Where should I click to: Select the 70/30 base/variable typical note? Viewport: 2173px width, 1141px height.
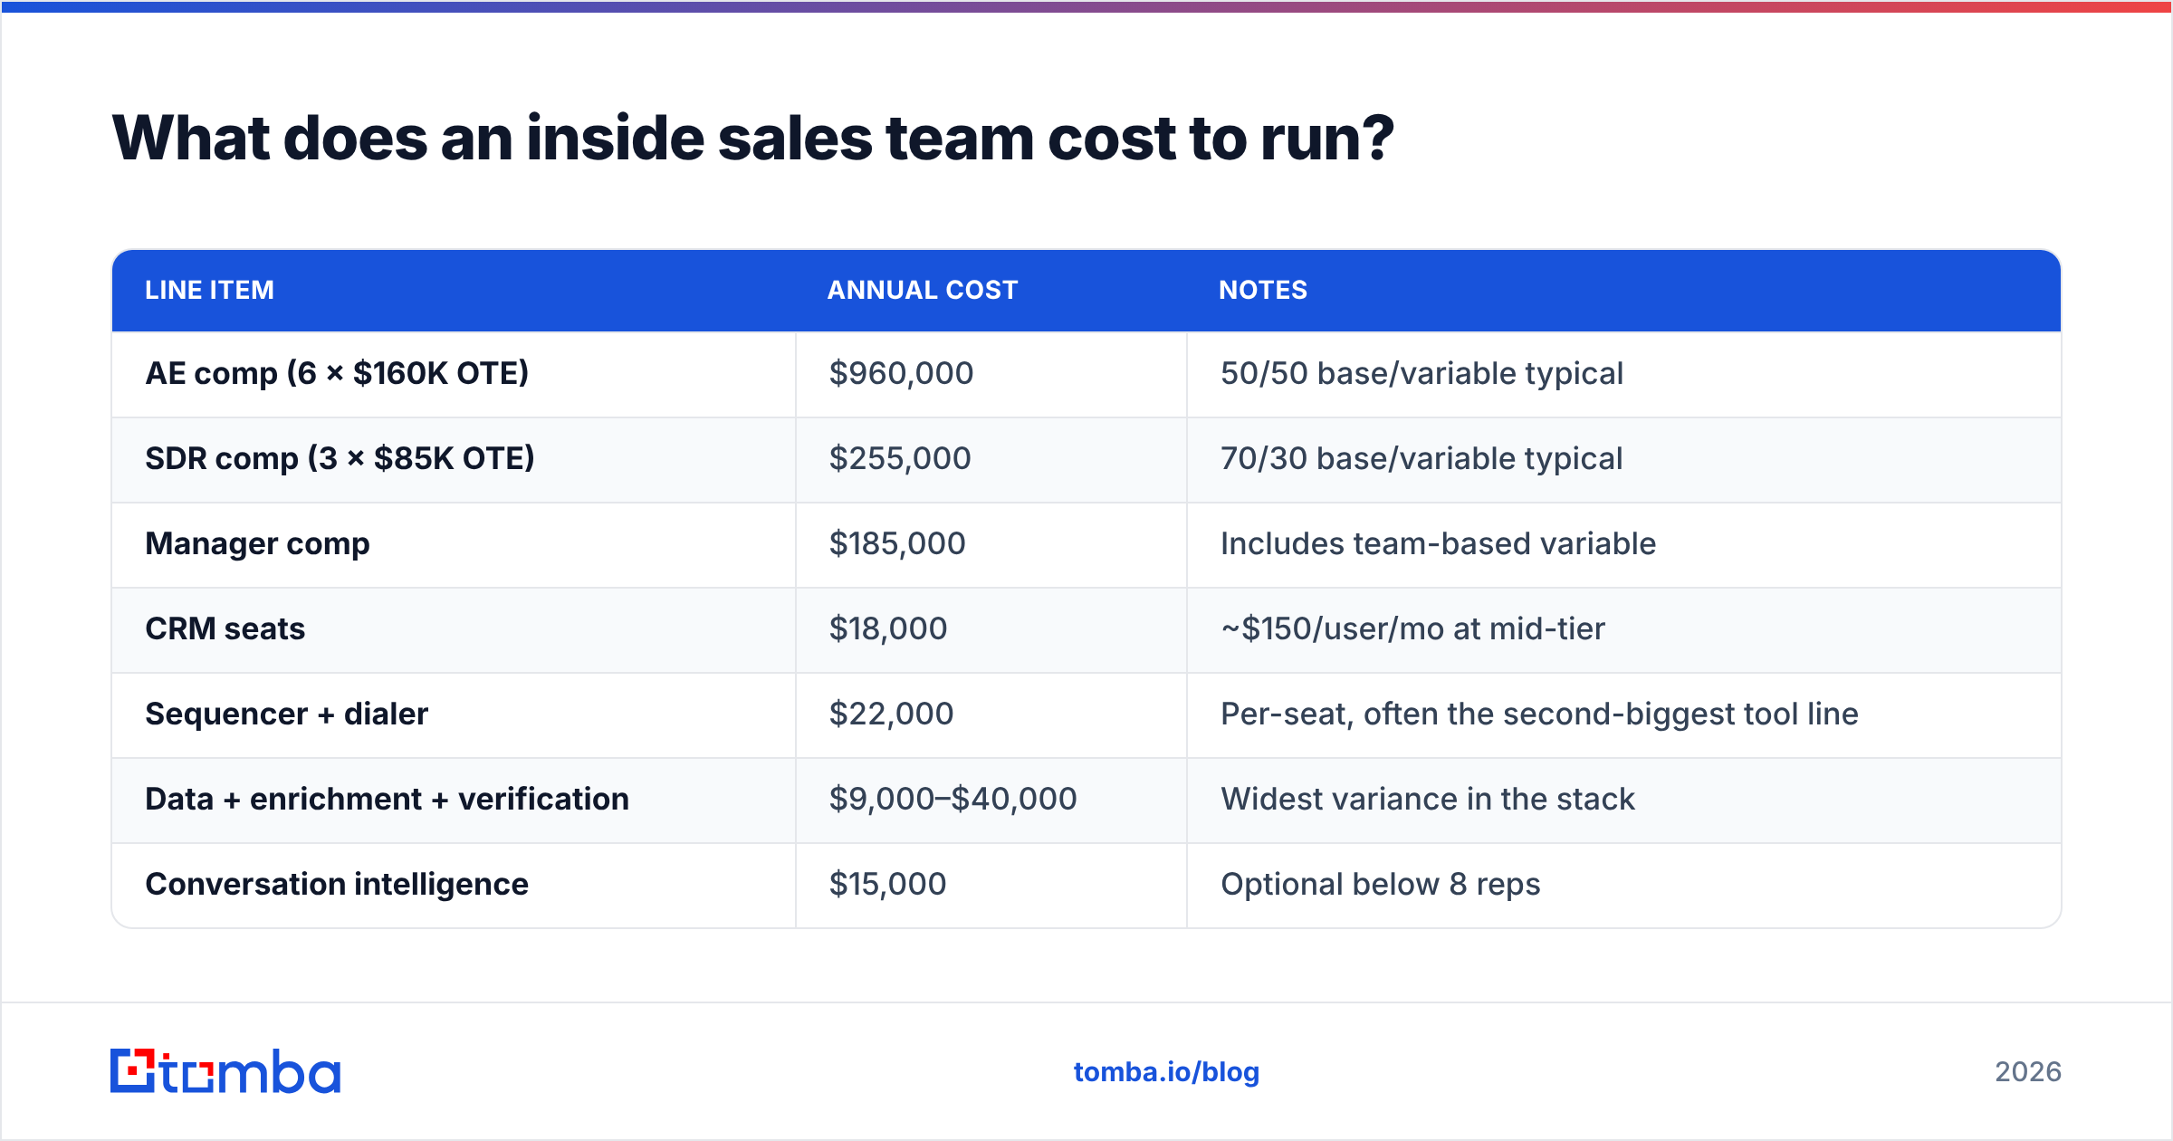tap(1422, 458)
